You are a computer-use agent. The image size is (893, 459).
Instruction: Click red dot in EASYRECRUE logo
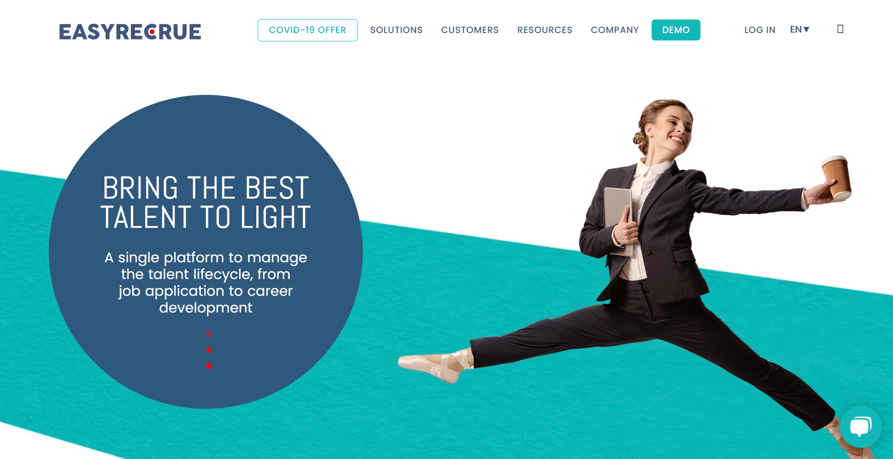[x=152, y=32]
